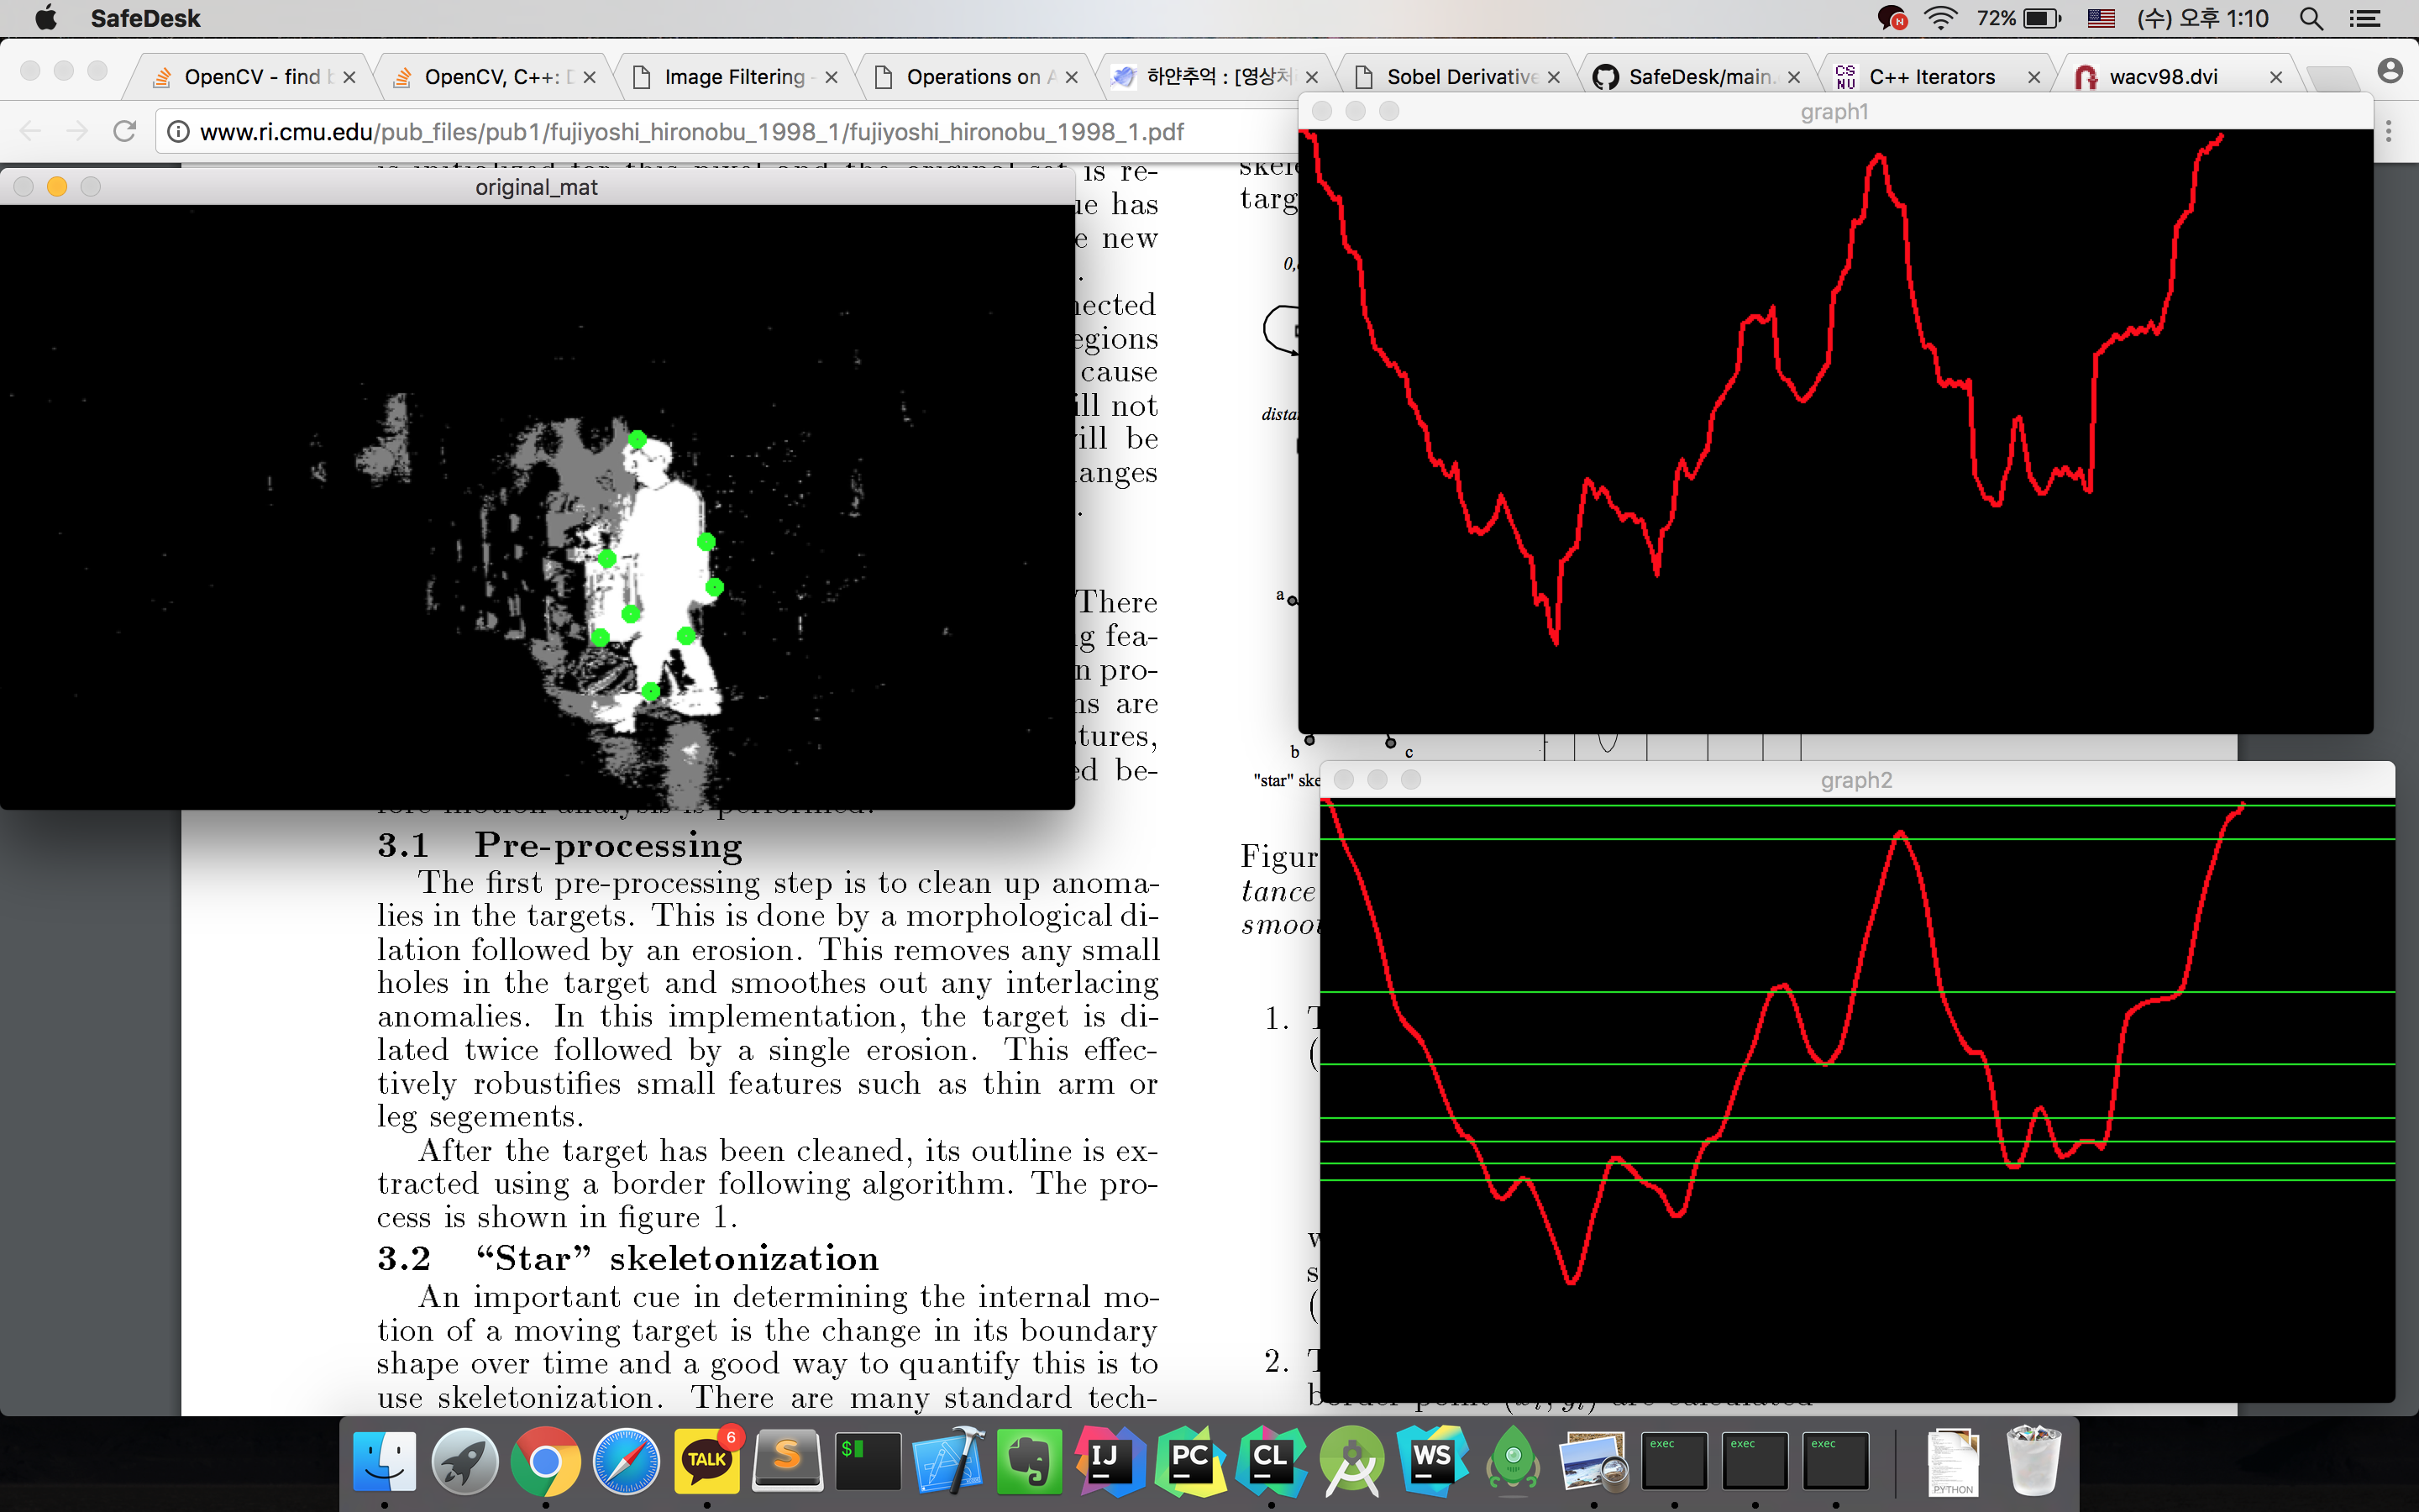Image resolution: width=2419 pixels, height=1512 pixels.
Task: Open Spotlight search in menu bar
Action: pyautogui.click(x=2310, y=18)
